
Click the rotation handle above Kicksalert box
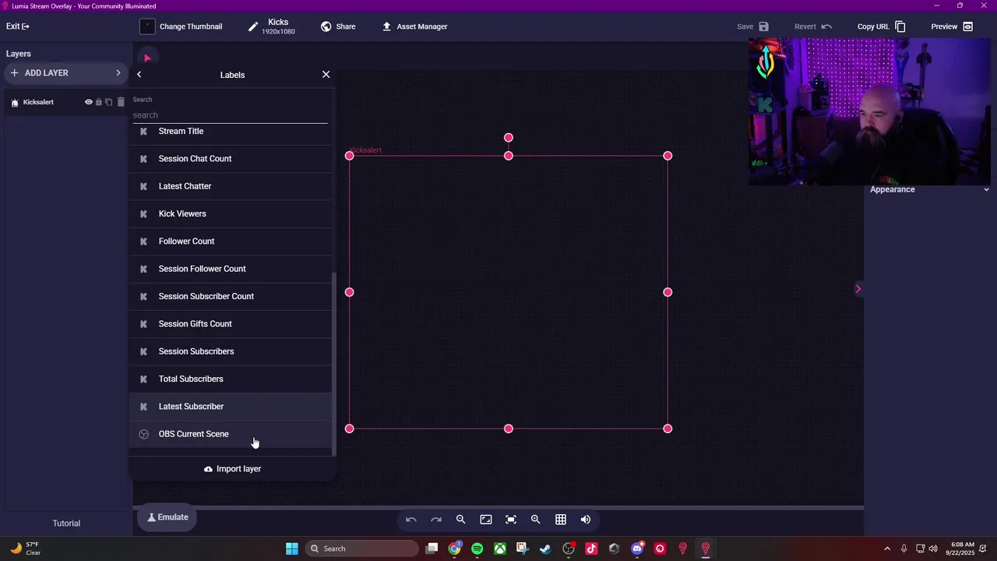point(509,138)
